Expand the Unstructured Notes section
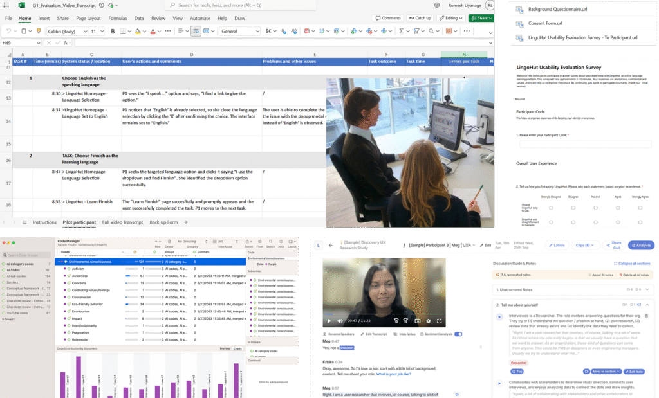Viewport: 659px width, 398px height. [647, 289]
